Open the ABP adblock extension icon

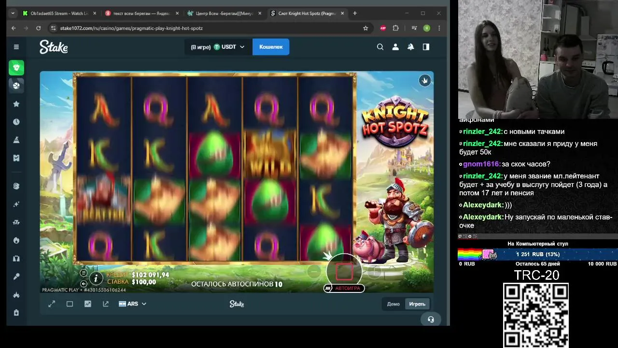(383, 28)
